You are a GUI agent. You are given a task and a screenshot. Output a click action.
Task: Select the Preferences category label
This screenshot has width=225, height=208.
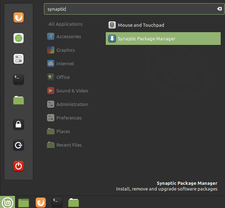[69, 118]
